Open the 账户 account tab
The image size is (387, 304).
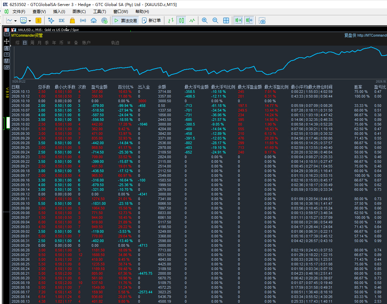tap(87, 43)
